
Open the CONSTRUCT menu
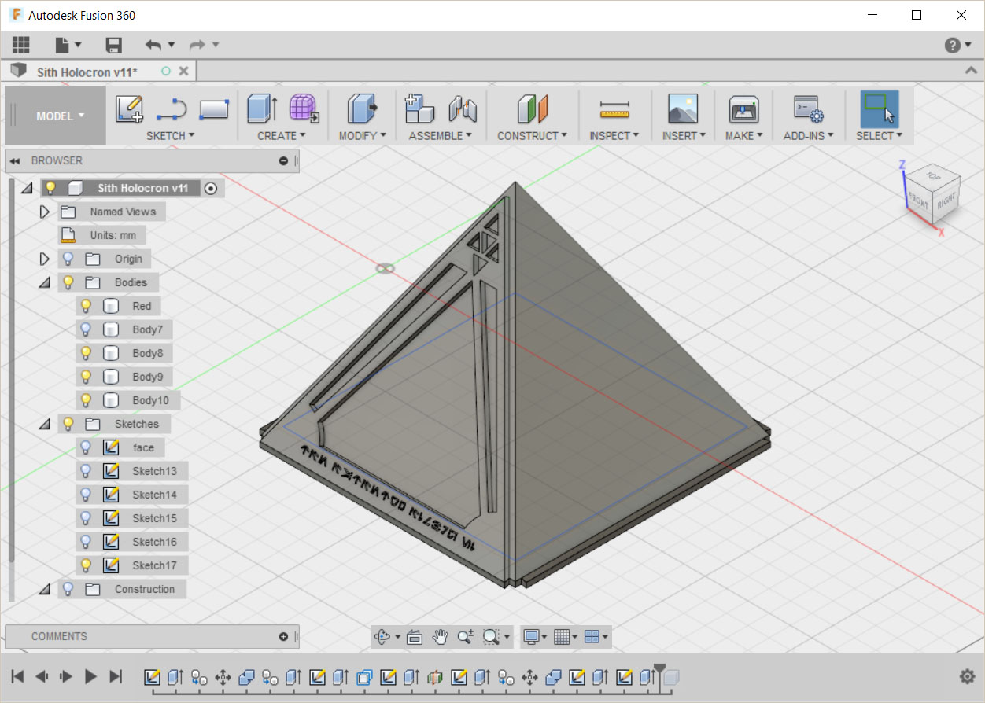[x=532, y=135]
